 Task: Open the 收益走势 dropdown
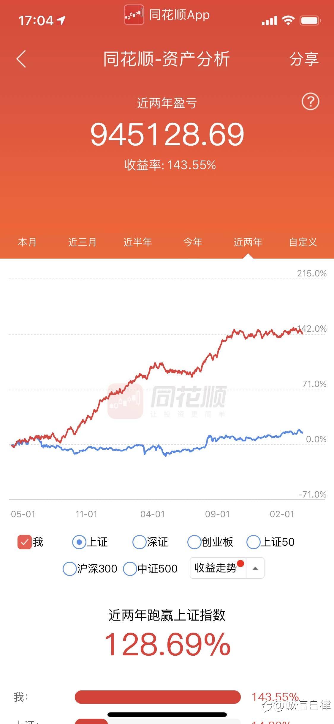pyautogui.click(x=216, y=568)
